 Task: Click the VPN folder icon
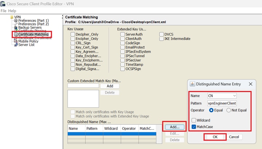tap(12, 17)
